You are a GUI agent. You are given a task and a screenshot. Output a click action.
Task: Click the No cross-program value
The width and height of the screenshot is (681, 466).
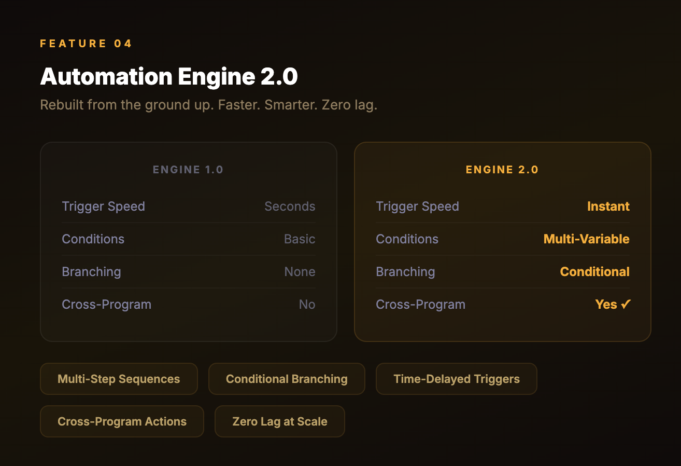[307, 305]
